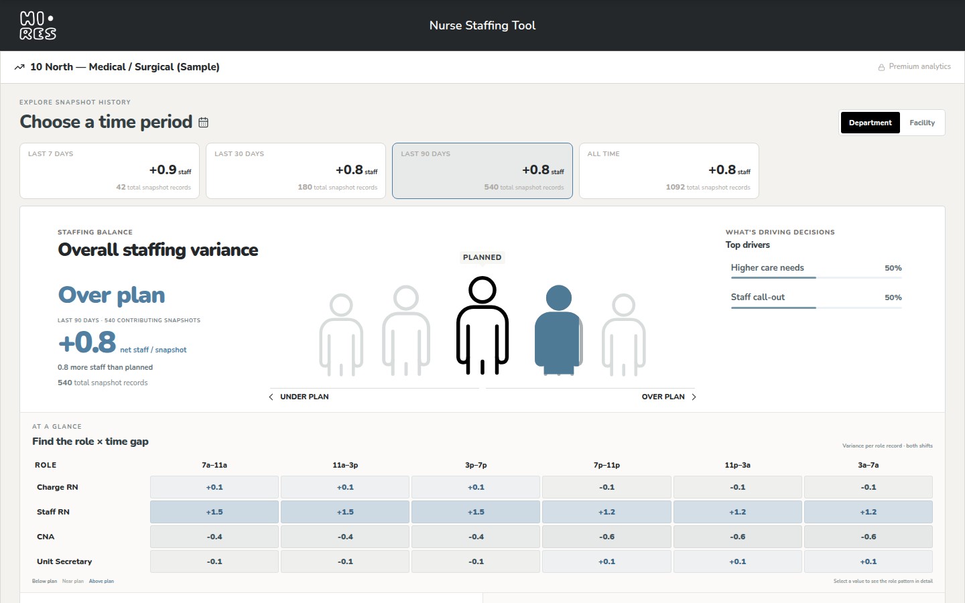Click the 10 North Medical / Surgical title
965x603 pixels.
[x=125, y=67]
